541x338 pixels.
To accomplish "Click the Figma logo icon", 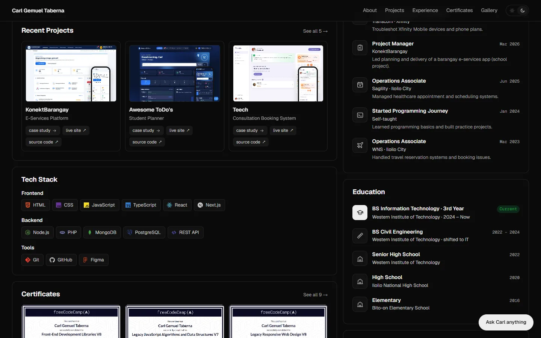I will pos(85,260).
